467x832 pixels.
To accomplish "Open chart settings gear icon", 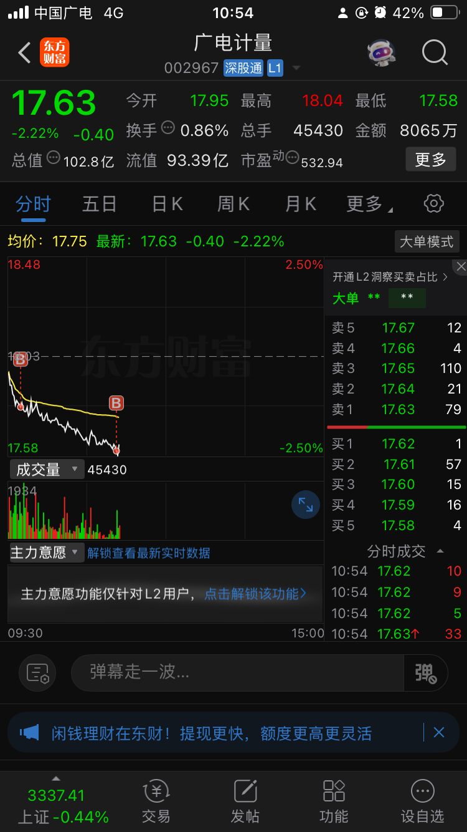I will pos(433,203).
